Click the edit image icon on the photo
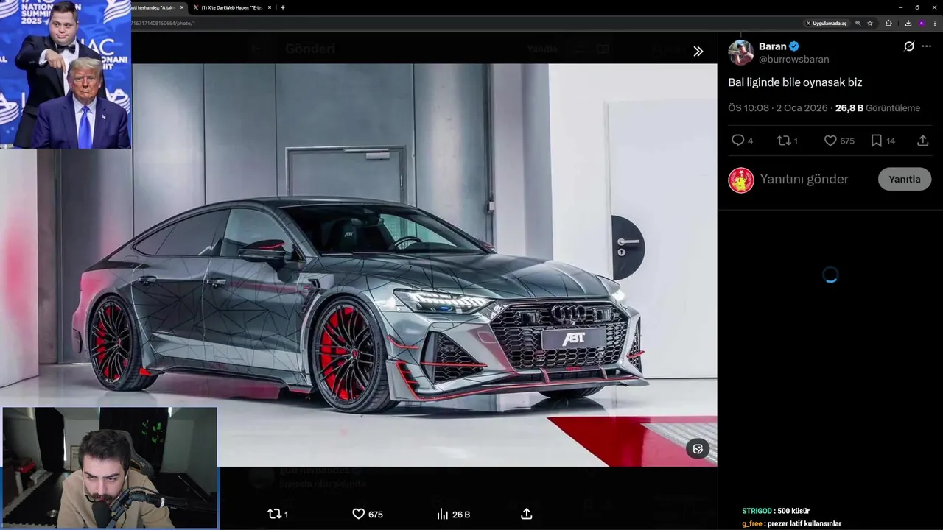943x530 pixels. pos(698,449)
